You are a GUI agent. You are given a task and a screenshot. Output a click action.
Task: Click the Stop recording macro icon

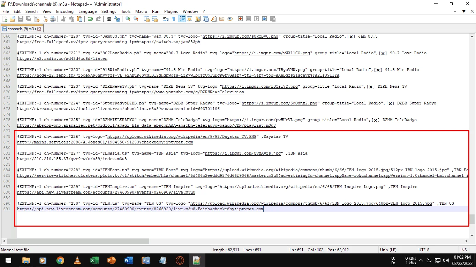[x=249, y=19]
